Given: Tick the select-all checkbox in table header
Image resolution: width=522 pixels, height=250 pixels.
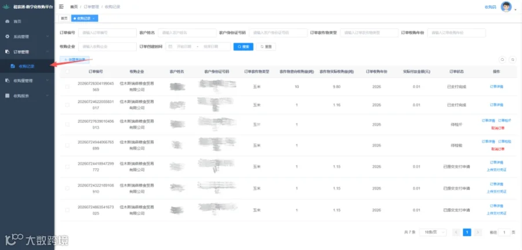Looking at the screenshot, I should pyautogui.click(x=68, y=71).
